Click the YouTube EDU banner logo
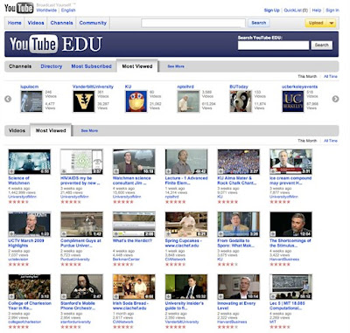Viewport: 350px width, 333px height. pos(56,45)
